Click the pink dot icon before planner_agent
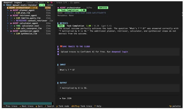184x110 pixels. tap(11, 10)
